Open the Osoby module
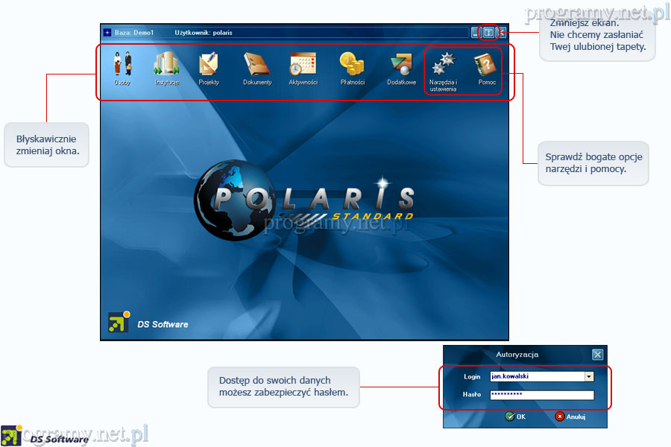 point(122,66)
